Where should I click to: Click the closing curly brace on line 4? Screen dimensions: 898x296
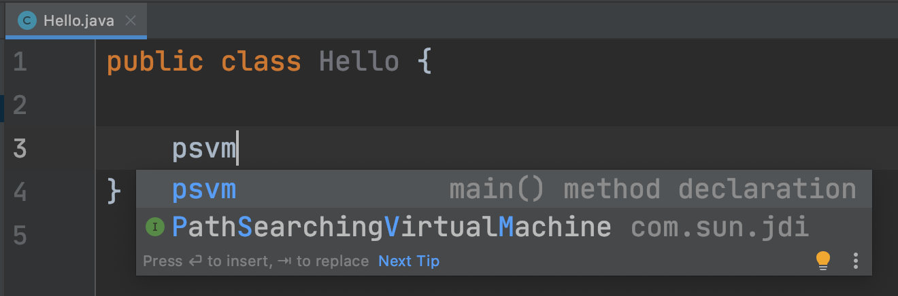114,191
